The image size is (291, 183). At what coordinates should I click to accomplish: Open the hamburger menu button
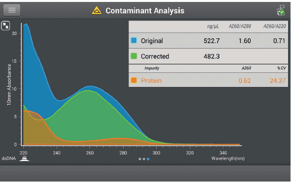pyautogui.click(x=12, y=10)
